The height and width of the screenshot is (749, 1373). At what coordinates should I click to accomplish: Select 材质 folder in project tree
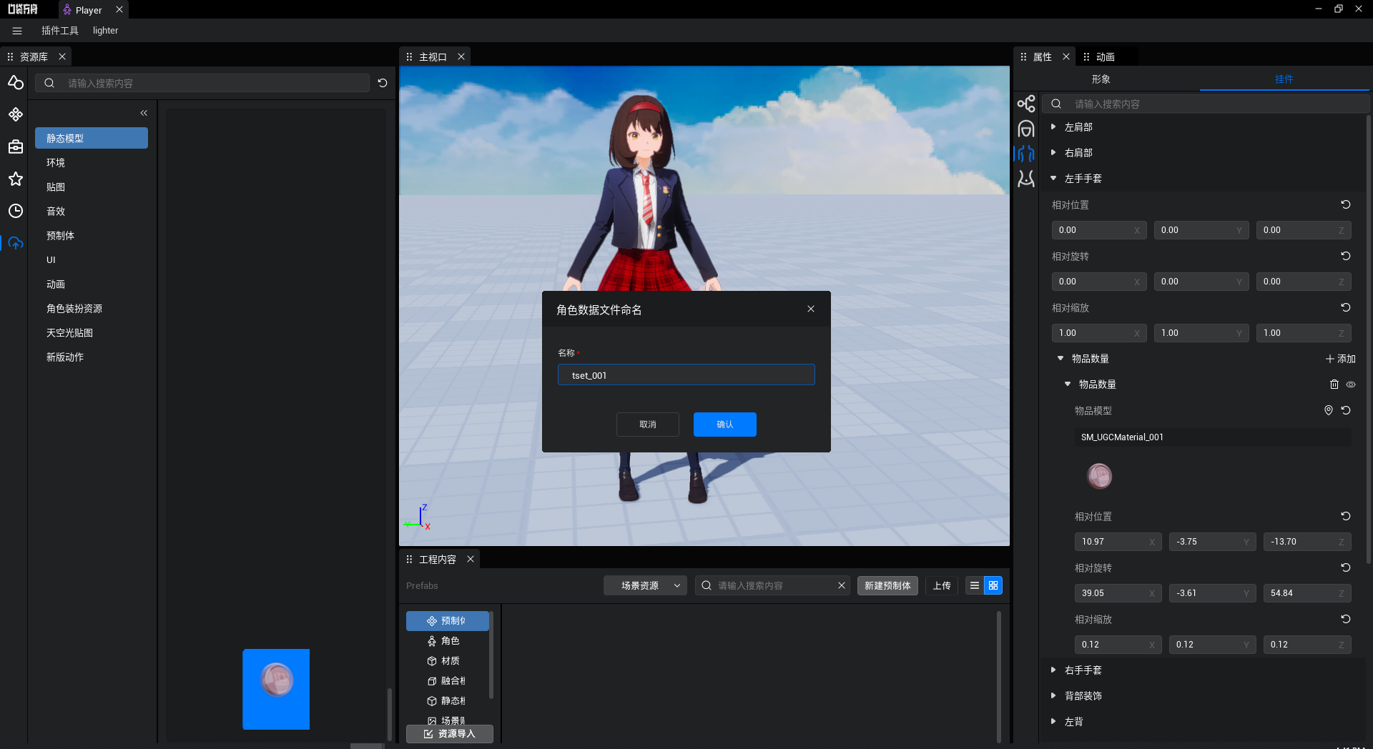448,661
